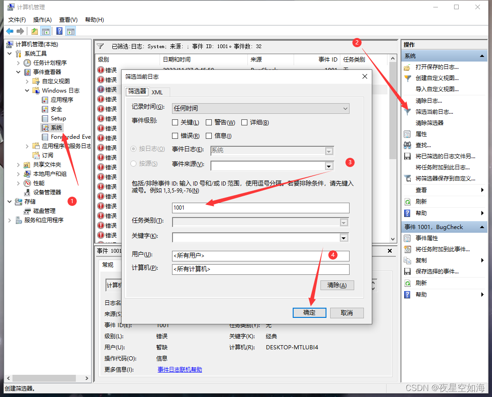Collapse the 存储 node
Image resolution: width=492 pixels, height=397 pixels.
coord(10,202)
